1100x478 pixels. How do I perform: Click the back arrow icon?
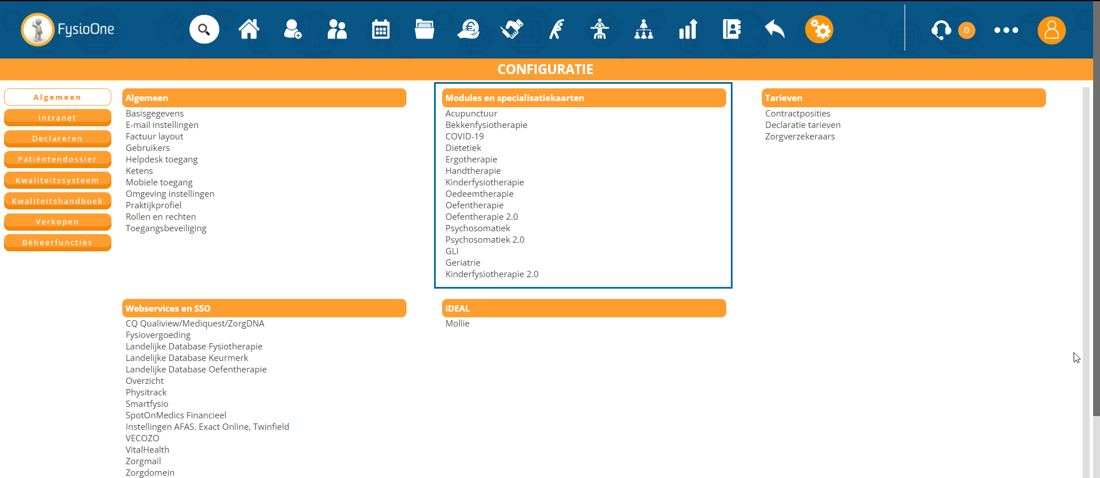click(775, 29)
